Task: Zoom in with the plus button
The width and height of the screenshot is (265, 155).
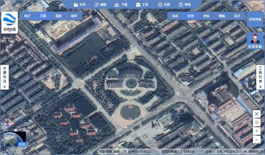Action: [256, 131]
